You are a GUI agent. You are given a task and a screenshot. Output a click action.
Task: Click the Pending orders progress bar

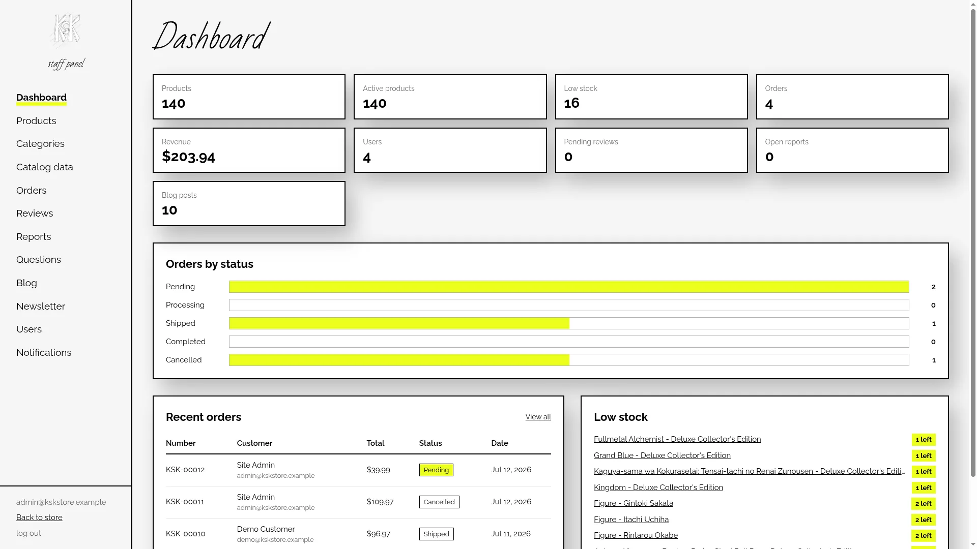pos(569,287)
